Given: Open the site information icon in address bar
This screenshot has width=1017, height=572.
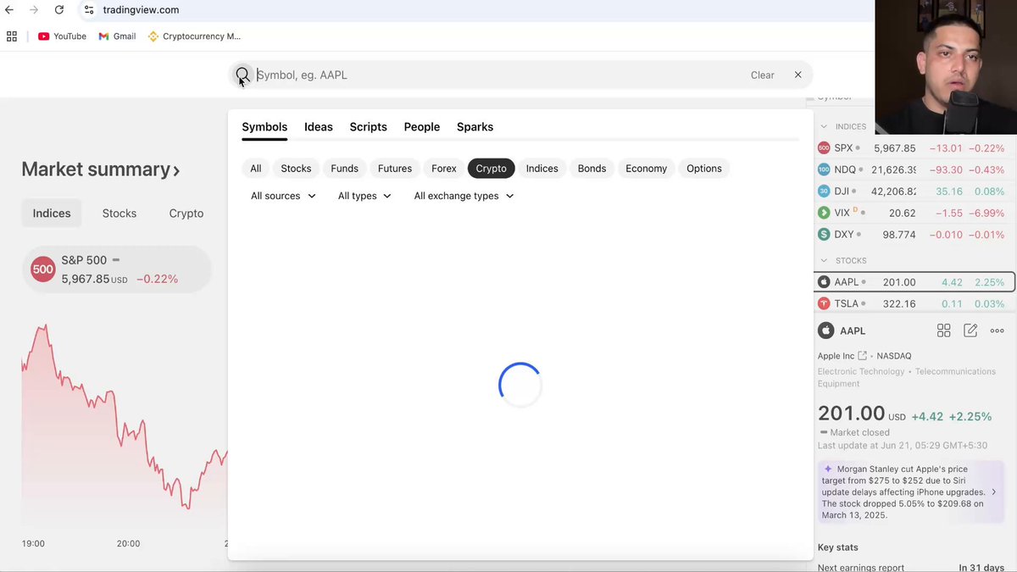Looking at the screenshot, I should point(89,10).
